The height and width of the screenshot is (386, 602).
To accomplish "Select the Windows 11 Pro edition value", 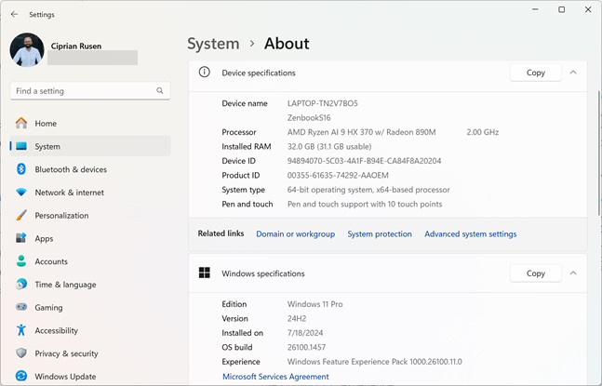I will pyautogui.click(x=315, y=304).
